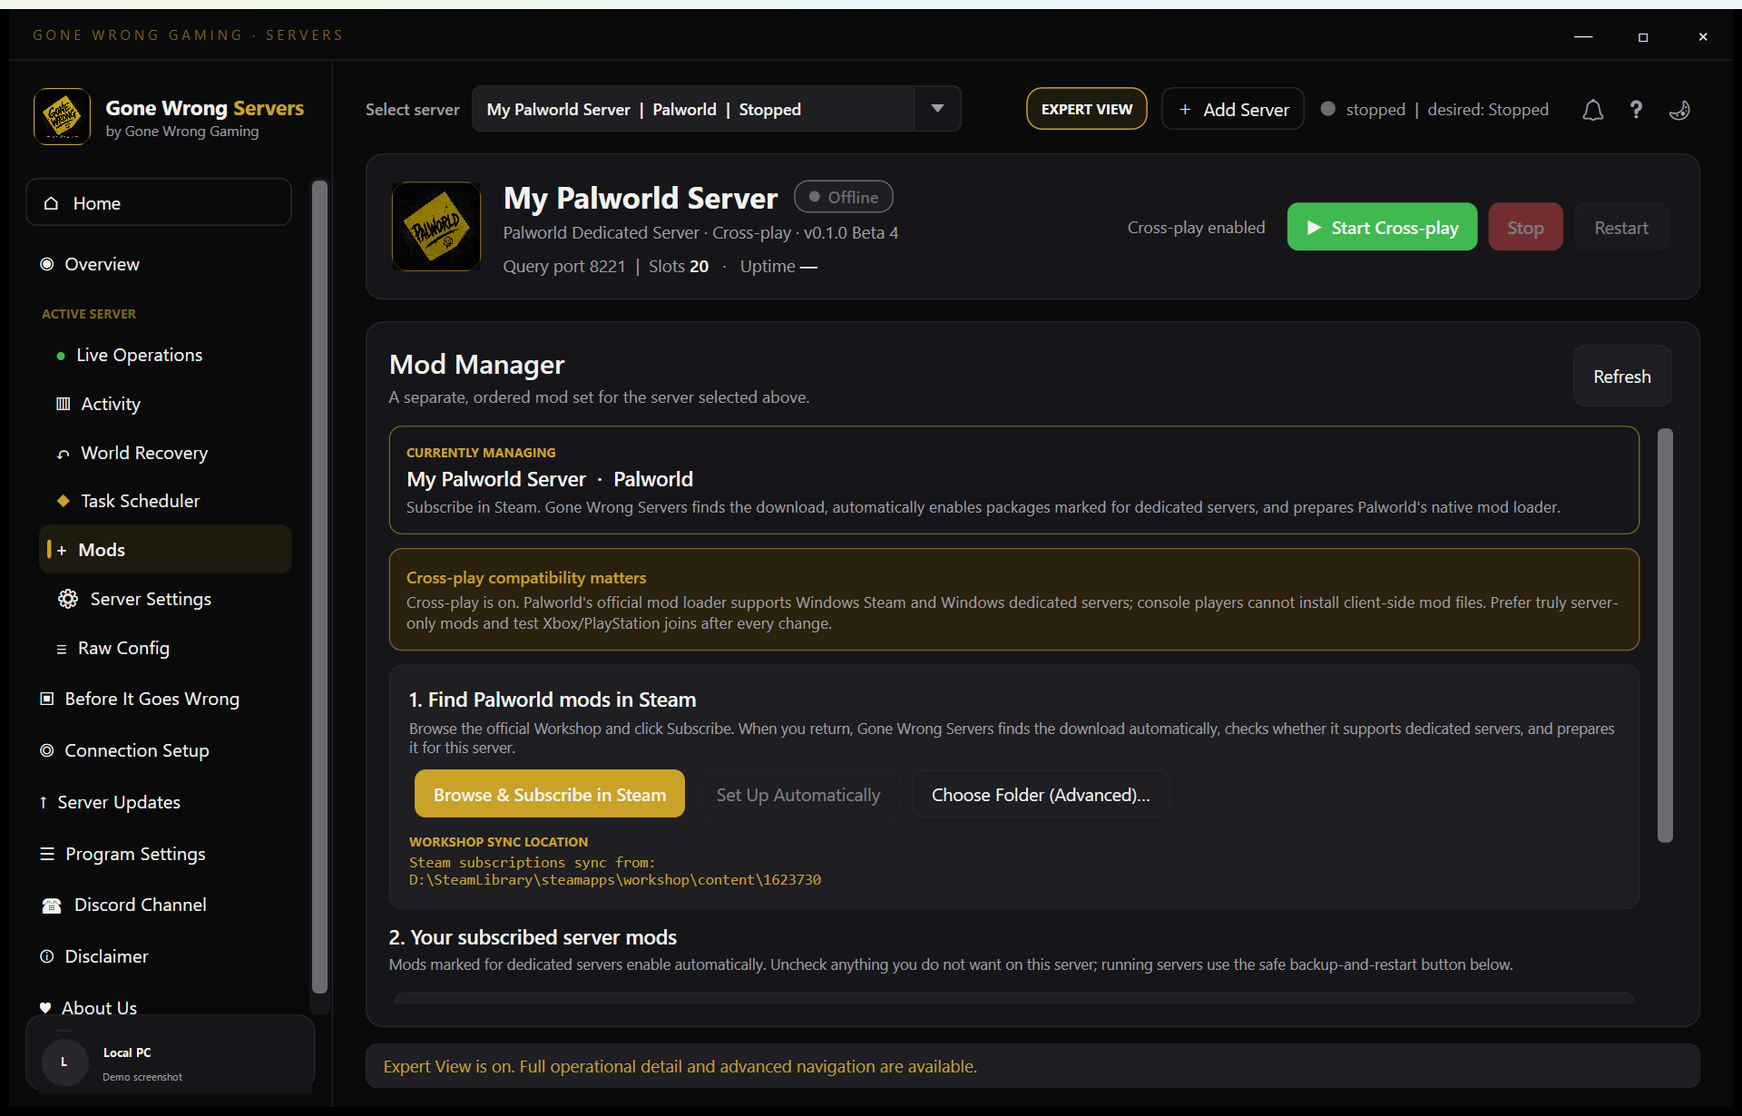The width and height of the screenshot is (1742, 1116).
Task: Toggle the Expert View button
Action: [1087, 109]
